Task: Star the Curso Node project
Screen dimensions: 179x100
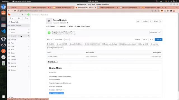Action: (145, 21)
